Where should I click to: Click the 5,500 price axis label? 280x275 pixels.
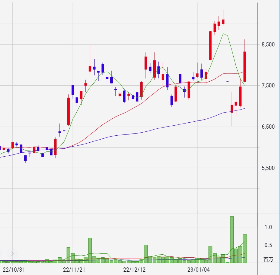point(268,168)
